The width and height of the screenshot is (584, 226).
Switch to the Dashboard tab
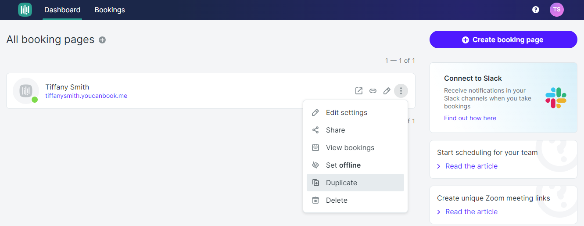pos(62,10)
